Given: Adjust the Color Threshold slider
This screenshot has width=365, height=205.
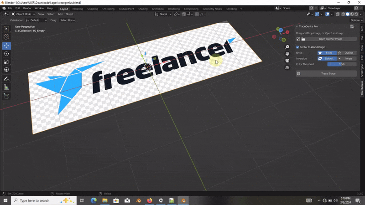Looking at the screenshot, I should coord(342,64).
